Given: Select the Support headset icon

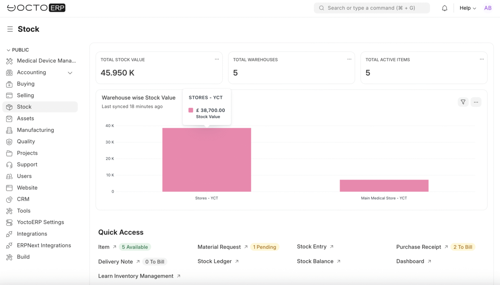Looking at the screenshot, I should click(x=9, y=165).
